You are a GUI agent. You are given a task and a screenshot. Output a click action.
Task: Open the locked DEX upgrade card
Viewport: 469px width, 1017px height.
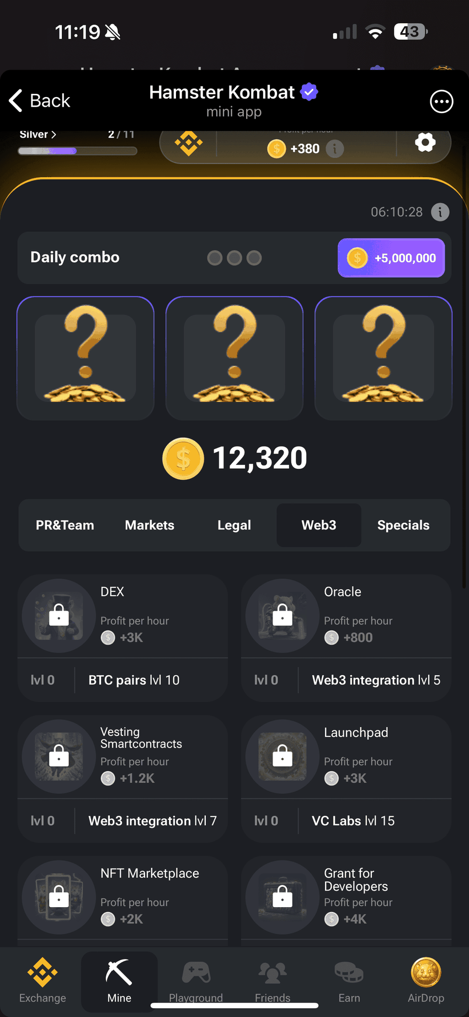[x=122, y=638]
